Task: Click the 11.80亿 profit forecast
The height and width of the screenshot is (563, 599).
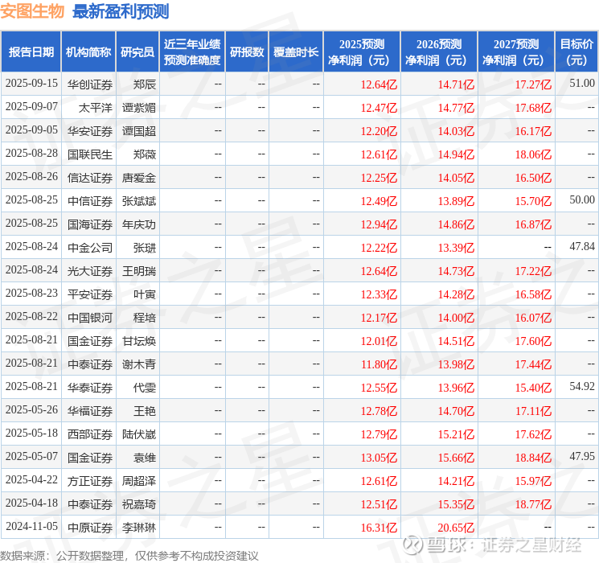Action: (x=379, y=364)
